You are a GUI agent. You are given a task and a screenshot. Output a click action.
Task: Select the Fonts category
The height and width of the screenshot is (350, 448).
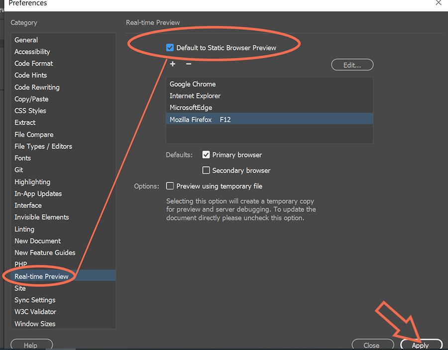tap(22, 158)
